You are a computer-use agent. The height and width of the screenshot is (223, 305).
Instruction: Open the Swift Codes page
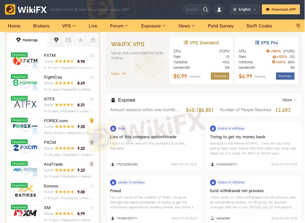pos(259,26)
